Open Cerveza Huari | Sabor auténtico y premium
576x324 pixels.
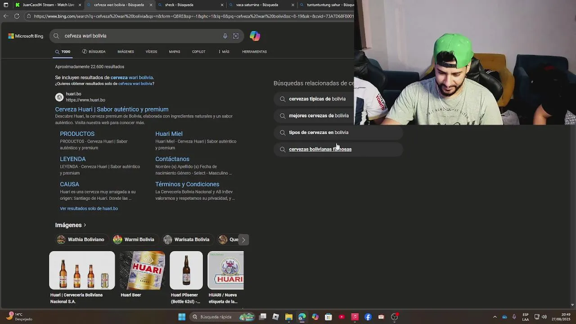[112, 109]
